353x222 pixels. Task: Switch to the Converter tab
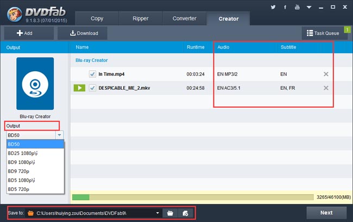(x=185, y=18)
